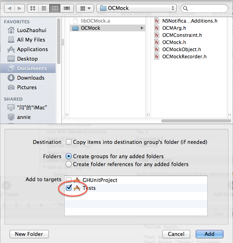Switch to column view mode
The height and width of the screenshot is (243, 233).
55,8
